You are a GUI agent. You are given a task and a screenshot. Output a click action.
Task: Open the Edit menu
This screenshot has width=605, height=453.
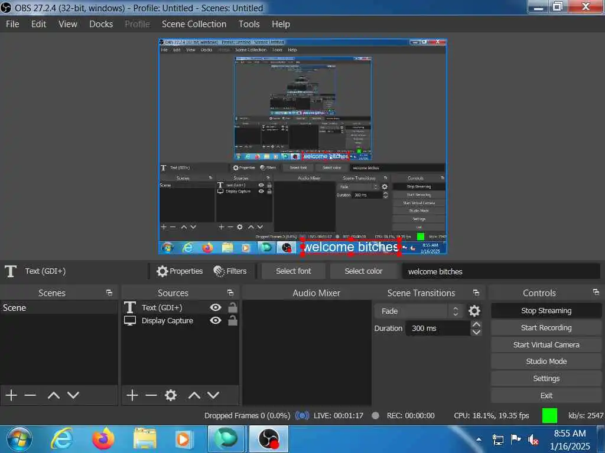coord(38,24)
